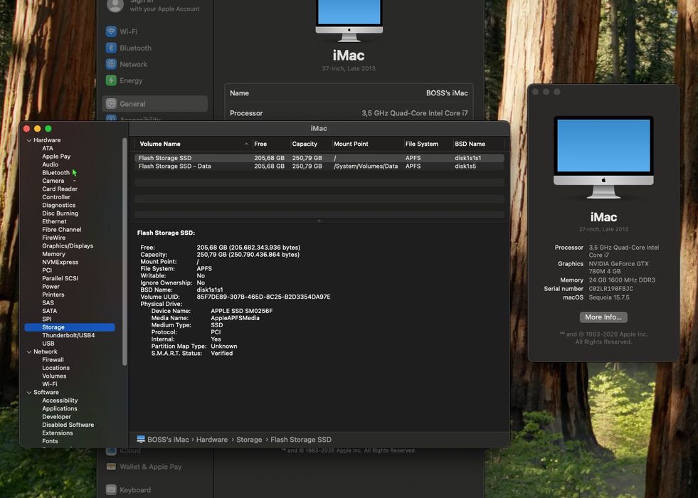
Task: Open Firewall under Network section
Action: (x=53, y=359)
